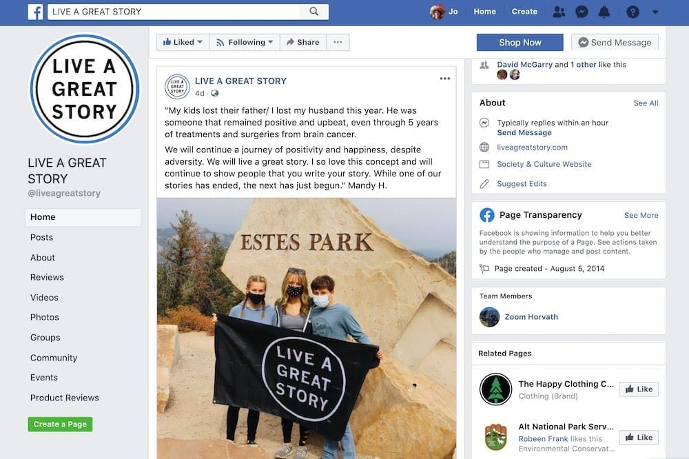Select the Home tab in sidebar
The image size is (689, 459).
tap(83, 217)
